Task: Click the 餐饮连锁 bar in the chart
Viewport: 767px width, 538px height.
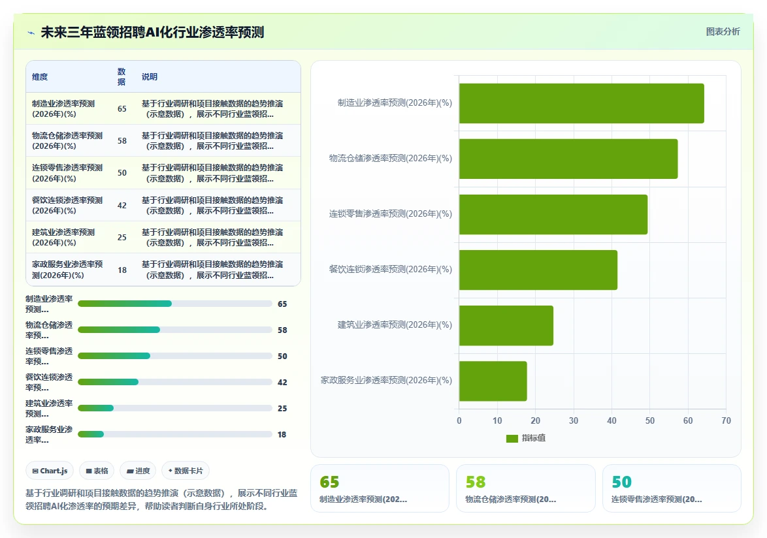Action: [x=538, y=270]
